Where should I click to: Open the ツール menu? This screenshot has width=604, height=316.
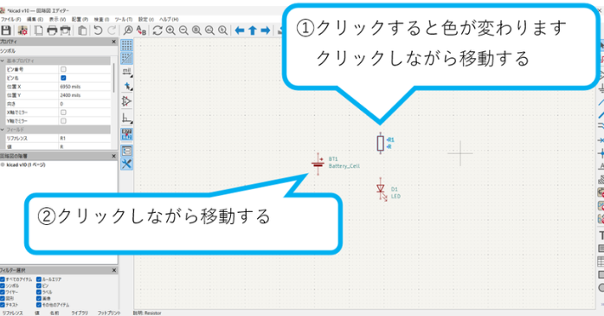tap(123, 19)
